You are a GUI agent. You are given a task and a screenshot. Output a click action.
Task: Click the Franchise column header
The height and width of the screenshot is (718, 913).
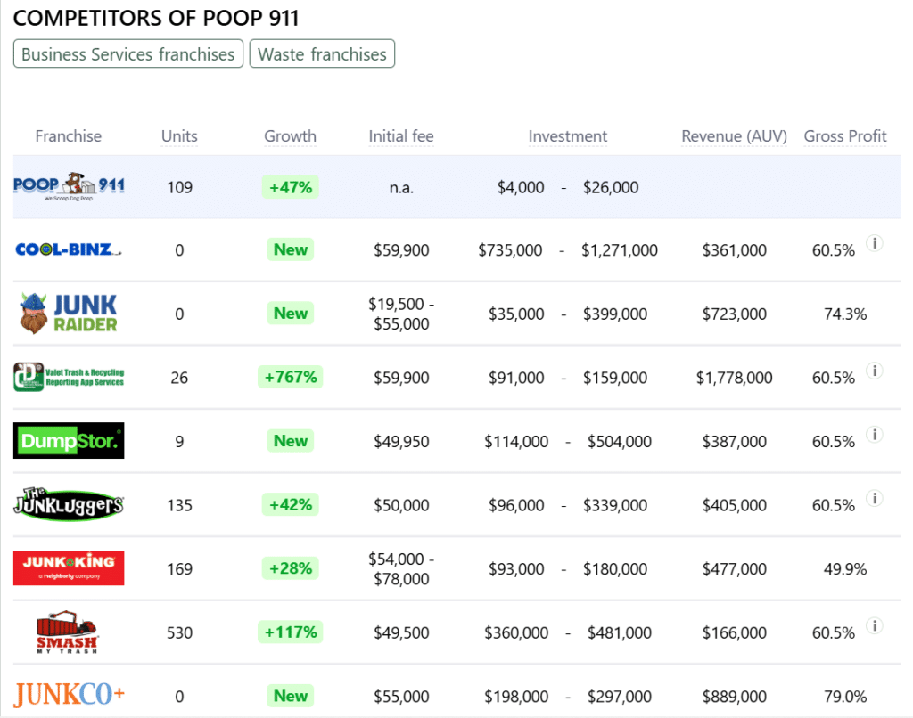[68, 136]
